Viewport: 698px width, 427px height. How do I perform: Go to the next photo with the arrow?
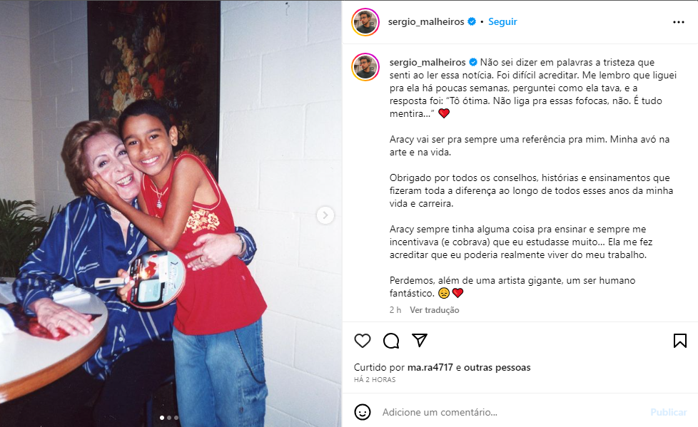click(x=325, y=215)
